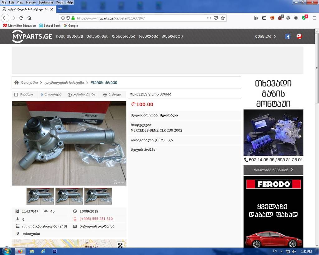Click the green shield extension with badge 4
The height and width of the screenshot is (255, 319).
(x=305, y=17)
